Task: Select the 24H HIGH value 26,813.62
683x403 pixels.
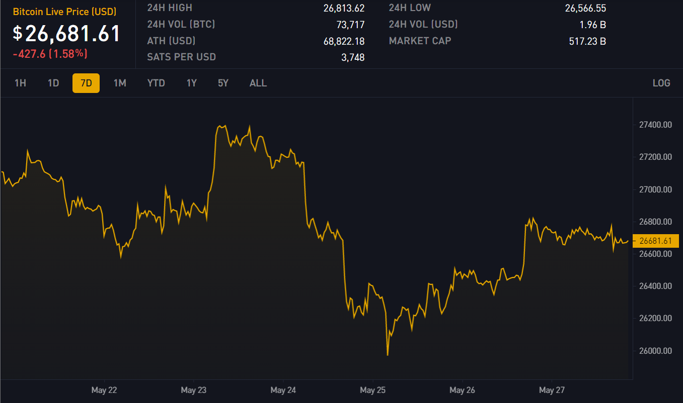Action: (344, 8)
